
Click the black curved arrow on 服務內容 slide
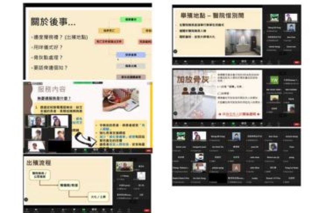[83, 140]
